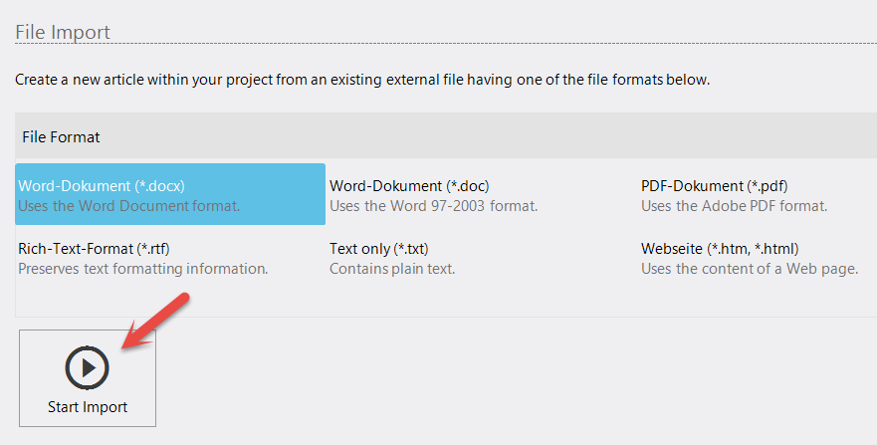This screenshot has width=877, height=445.
Task: Click "Uses the Word Document format" description
Action: pos(129,206)
